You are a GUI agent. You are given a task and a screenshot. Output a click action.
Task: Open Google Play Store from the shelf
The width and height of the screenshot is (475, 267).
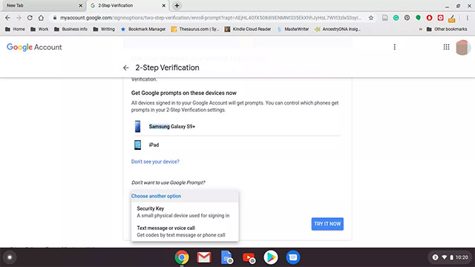(x=270, y=257)
